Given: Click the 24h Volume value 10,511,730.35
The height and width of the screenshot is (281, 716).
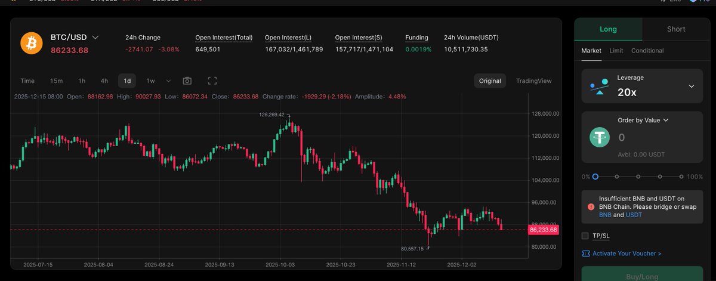Looking at the screenshot, I should pyautogui.click(x=466, y=49).
